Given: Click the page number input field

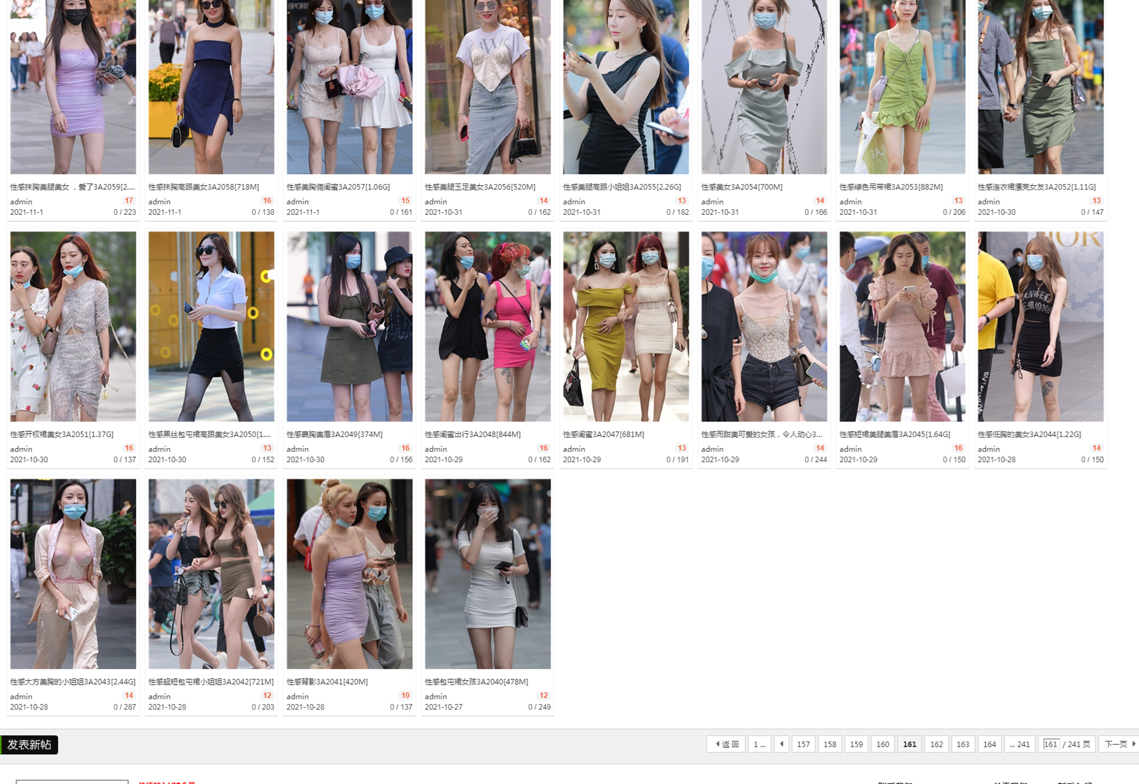Looking at the screenshot, I should 1051,744.
